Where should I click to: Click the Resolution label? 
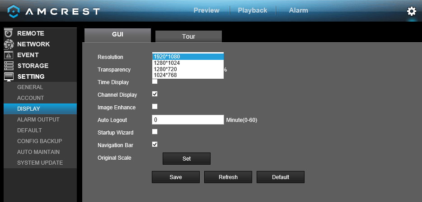click(x=110, y=57)
